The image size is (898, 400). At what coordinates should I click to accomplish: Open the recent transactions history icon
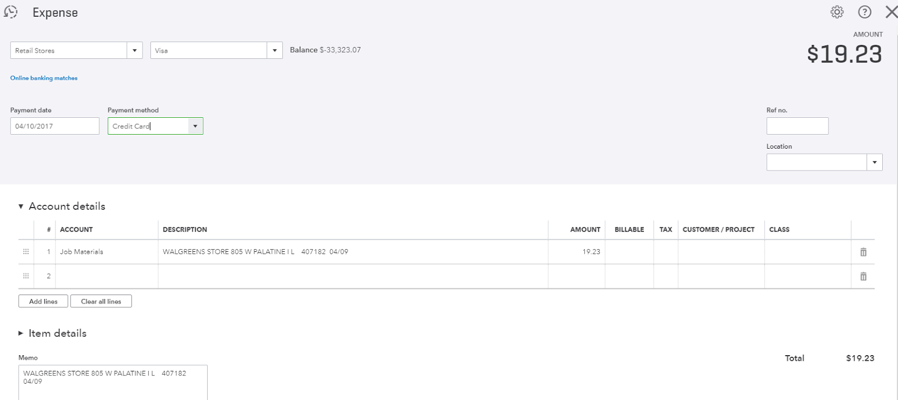click(x=11, y=12)
